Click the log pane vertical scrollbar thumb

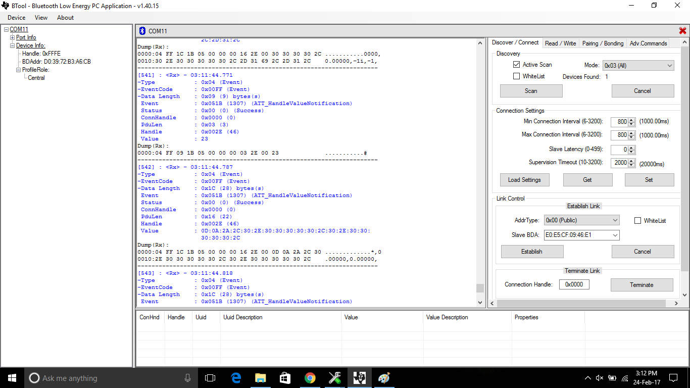pos(480,288)
